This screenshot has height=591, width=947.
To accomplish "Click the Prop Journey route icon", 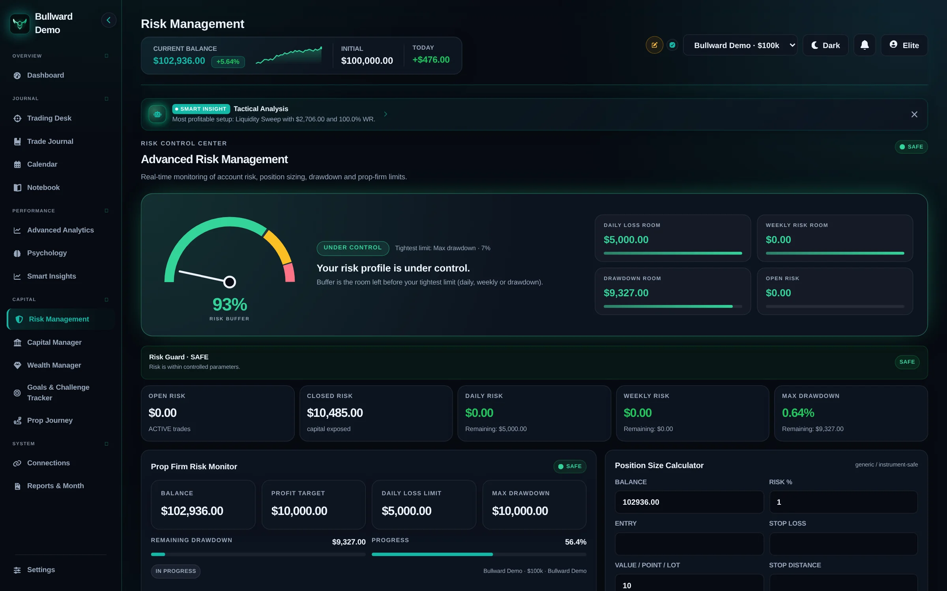I will pyautogui.click(x=17, y=420).
